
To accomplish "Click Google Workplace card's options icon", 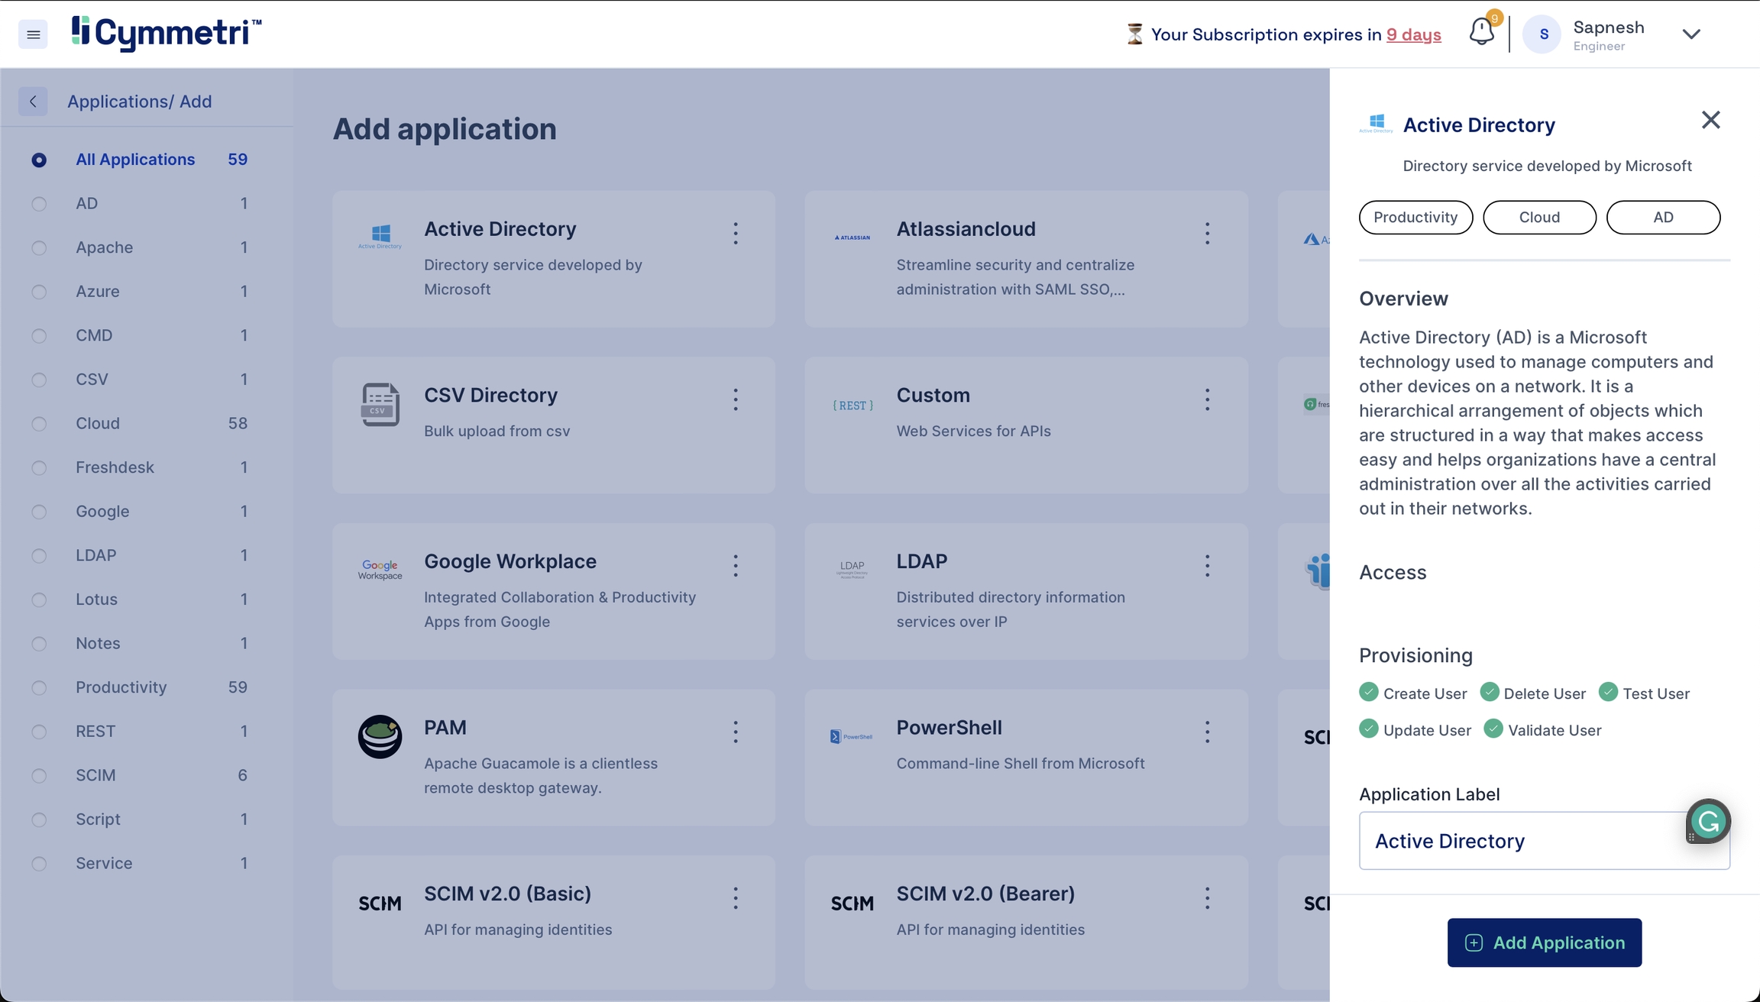I will coord(736,565).
